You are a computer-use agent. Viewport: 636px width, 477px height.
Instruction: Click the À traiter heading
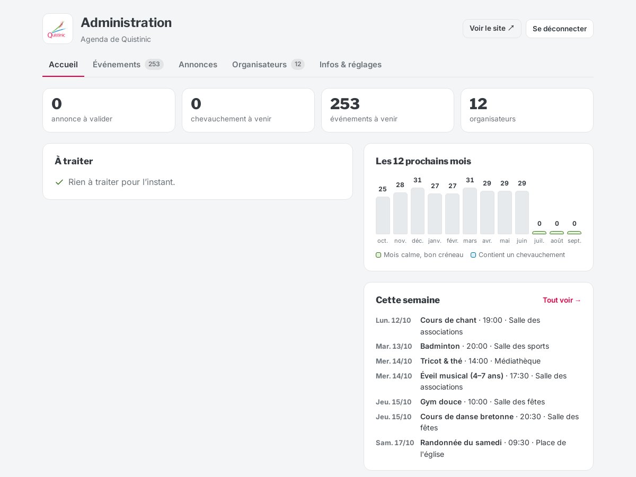(74, 161)
